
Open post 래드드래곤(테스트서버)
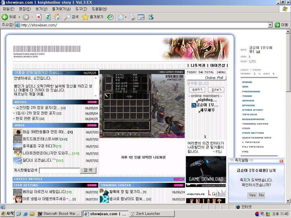(x=41, y=139)
